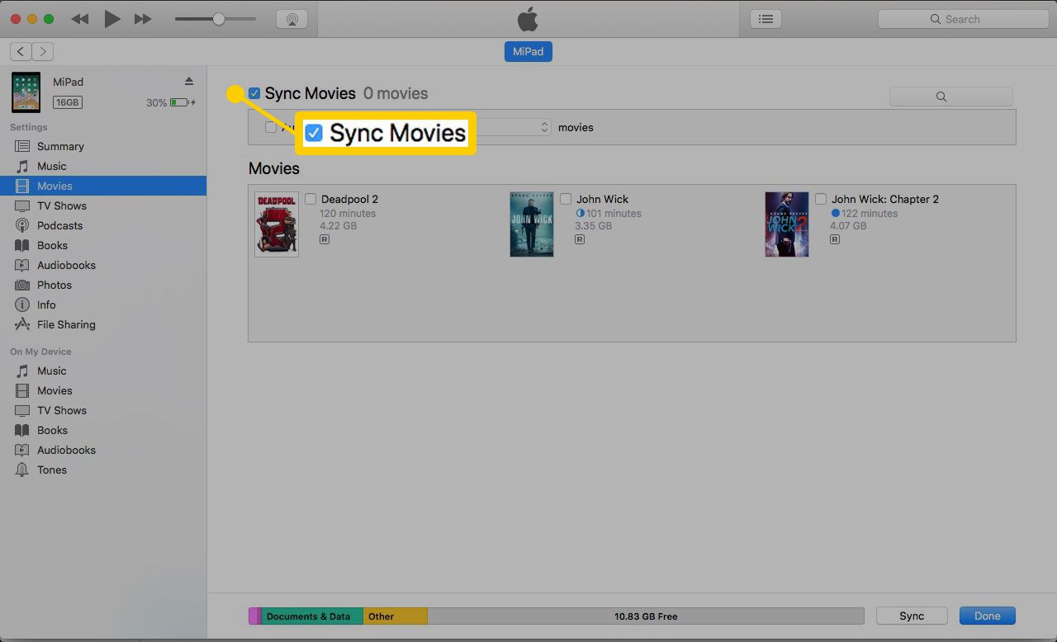Click the play button in the toolbar

112,19
